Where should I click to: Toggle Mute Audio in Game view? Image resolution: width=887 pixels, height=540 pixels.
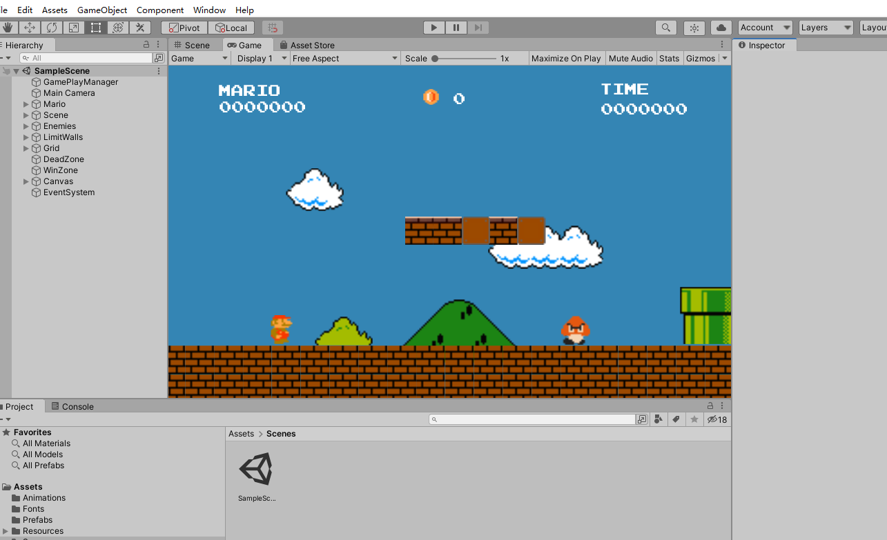click(631, 59)
